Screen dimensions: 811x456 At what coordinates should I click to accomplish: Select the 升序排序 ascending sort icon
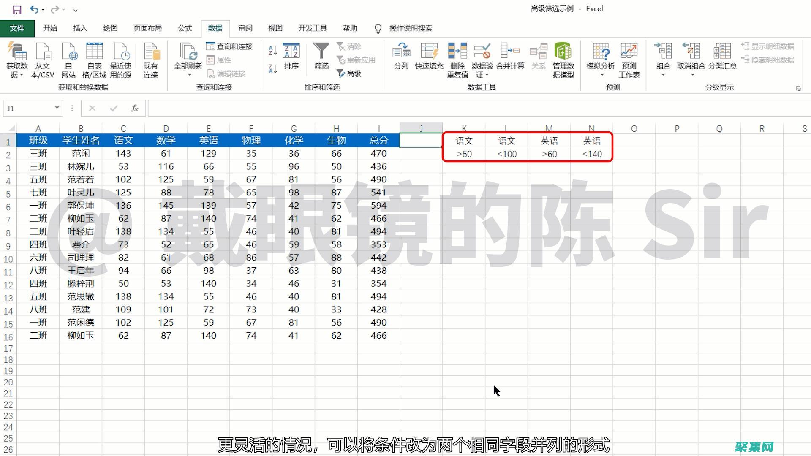click(272, 51)
